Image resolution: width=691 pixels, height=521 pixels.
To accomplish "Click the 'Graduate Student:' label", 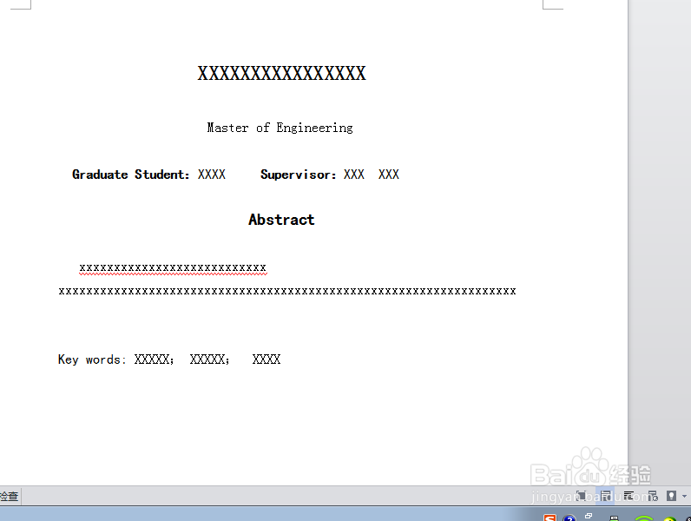I will 131,175.
